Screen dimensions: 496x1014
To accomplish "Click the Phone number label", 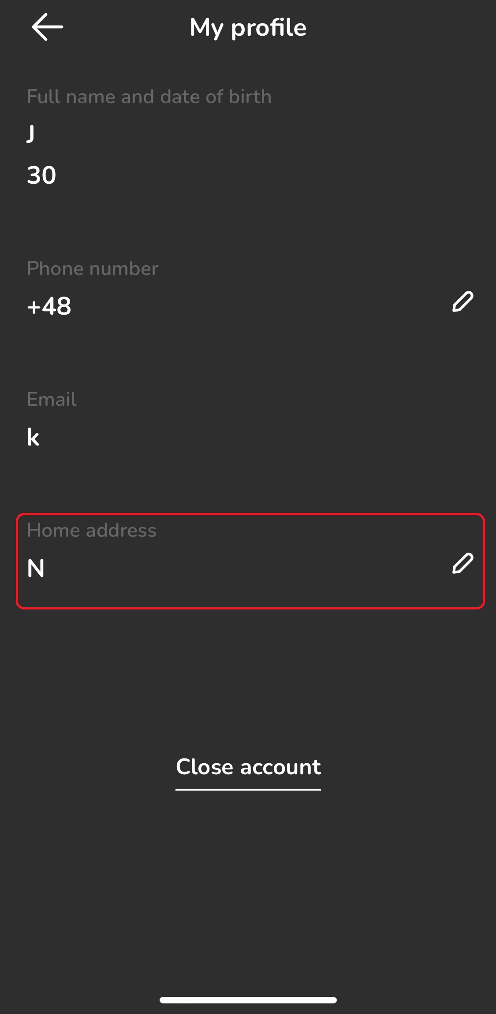I will [x=93, y=269].
